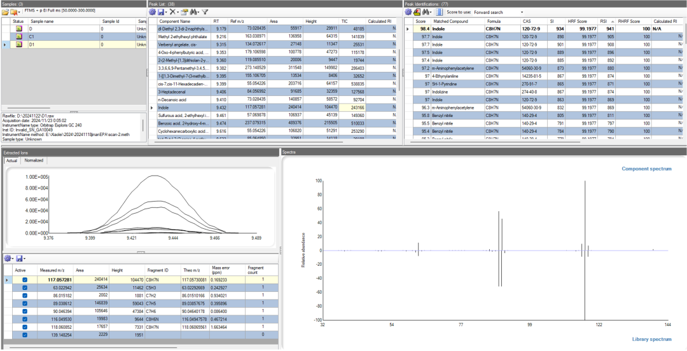The image size is (687, 351).
Task: Click the Peak List settings gear icon
Action: pyautogui.click(x=152, y=12)
